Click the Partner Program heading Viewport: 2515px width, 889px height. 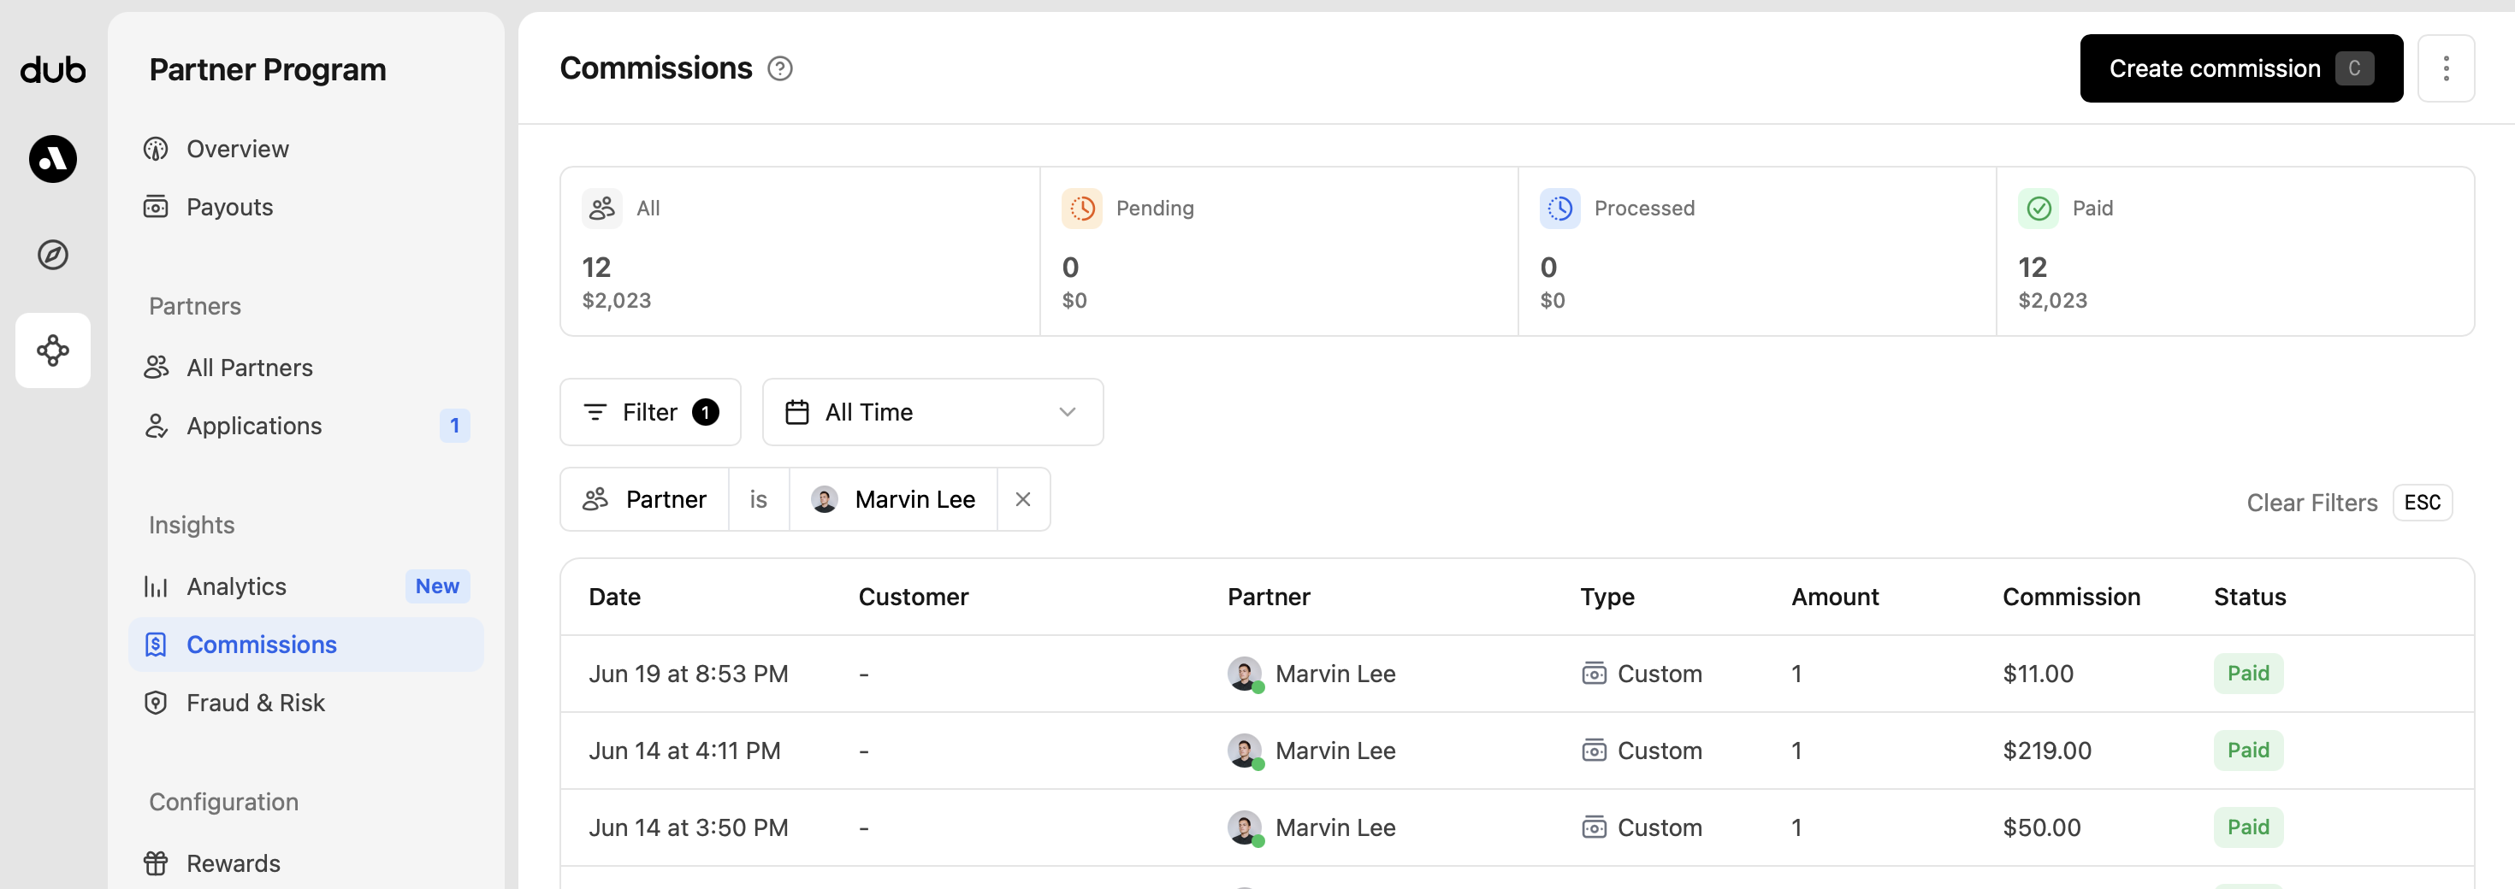coord(268,69)
